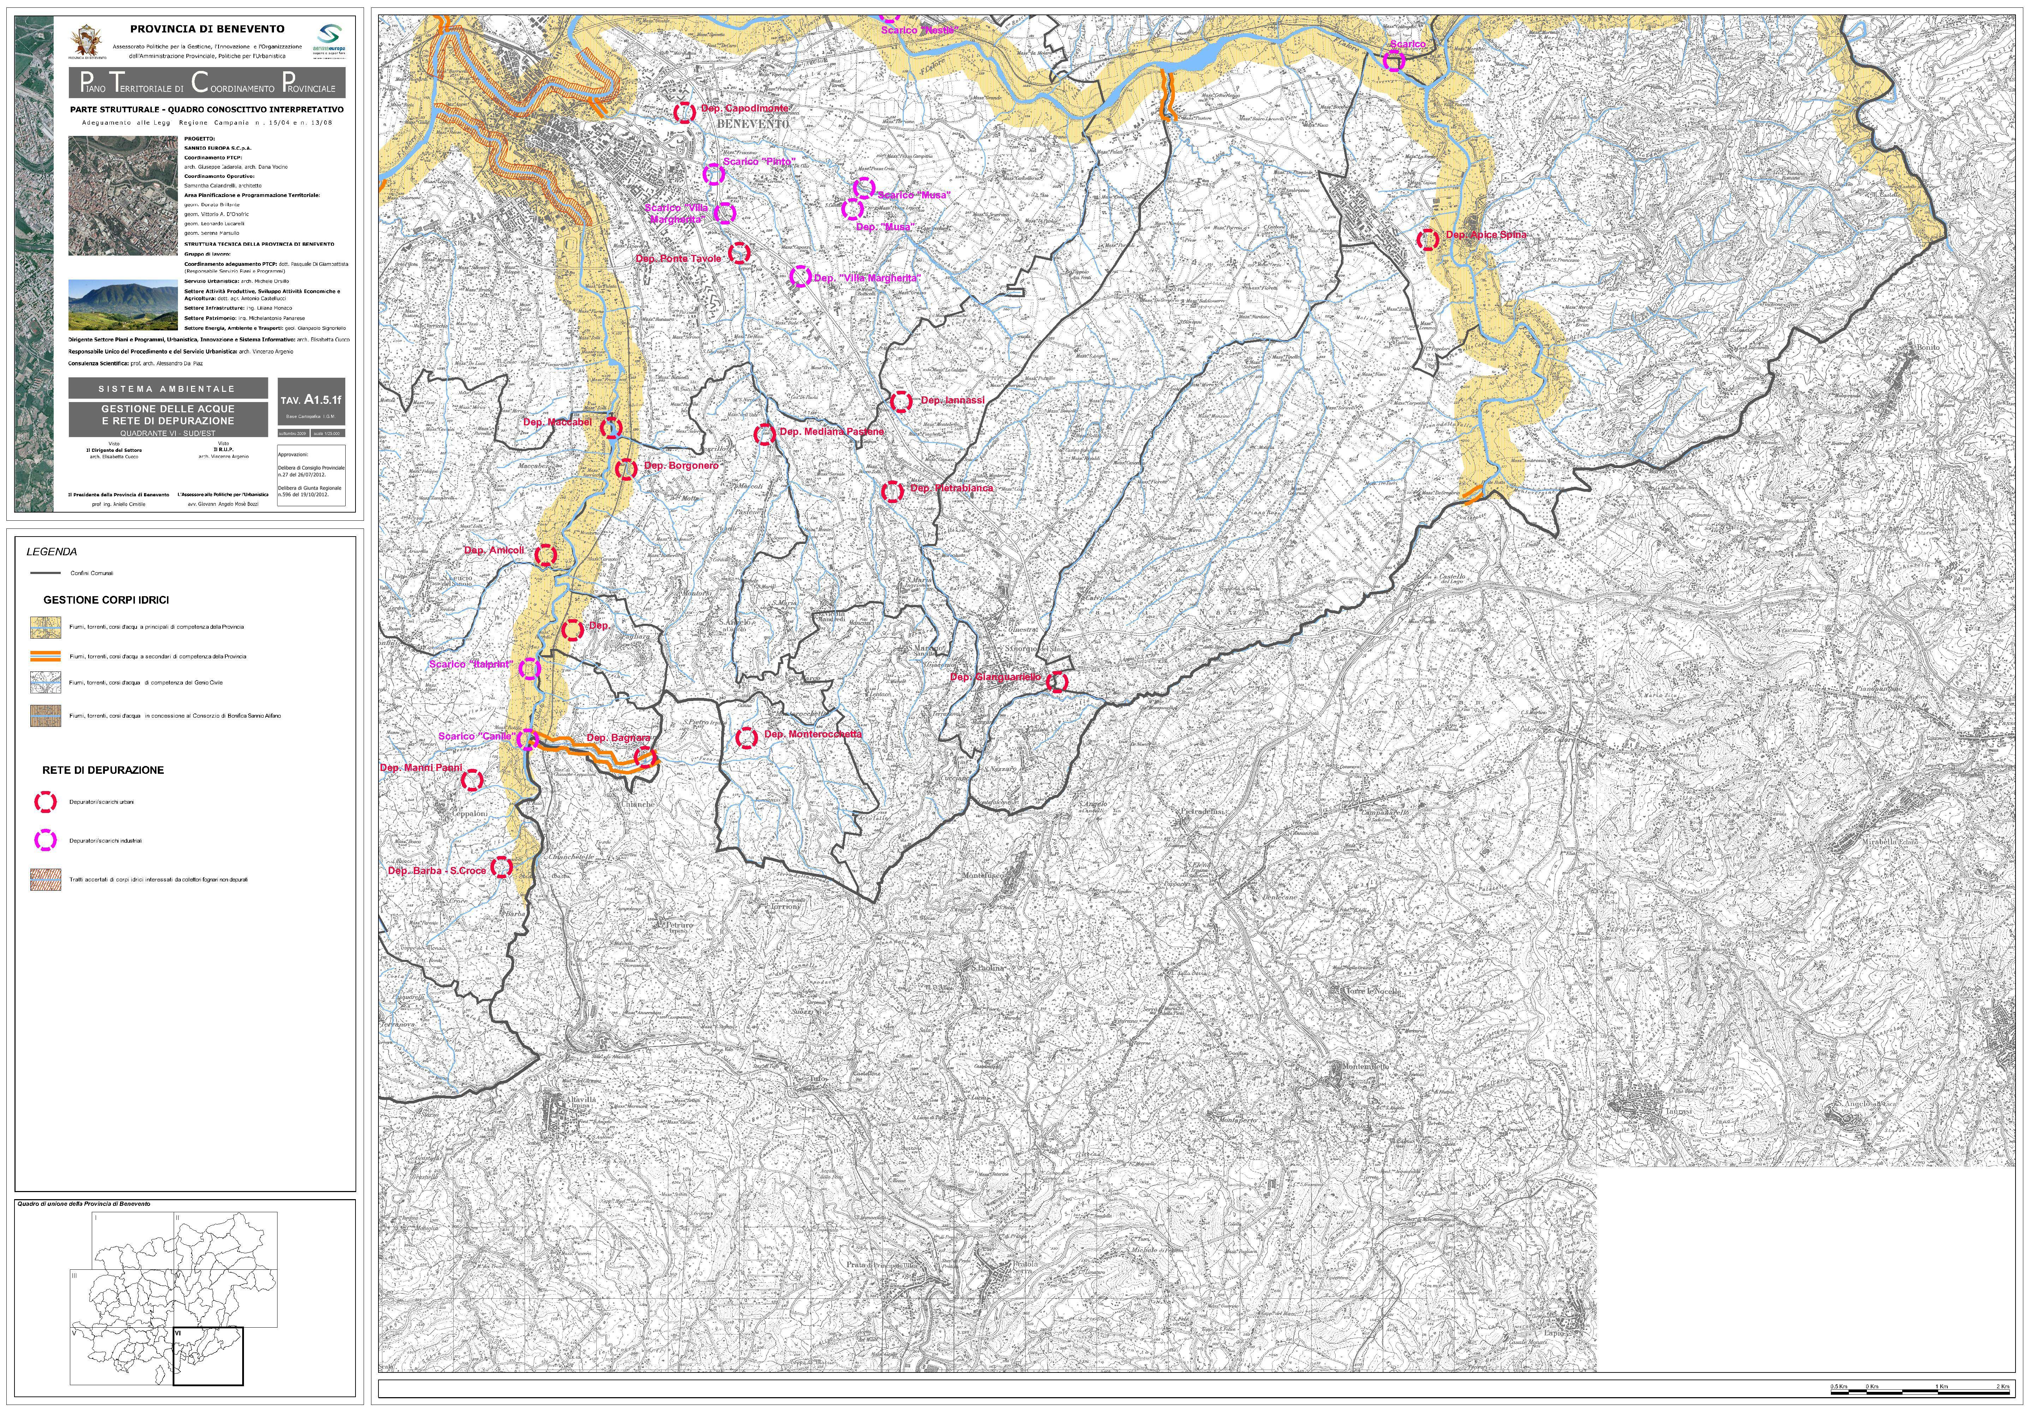Click the yellow principal rivers legend swatch
The image size is (2030, 1412).
pos(46,627)
